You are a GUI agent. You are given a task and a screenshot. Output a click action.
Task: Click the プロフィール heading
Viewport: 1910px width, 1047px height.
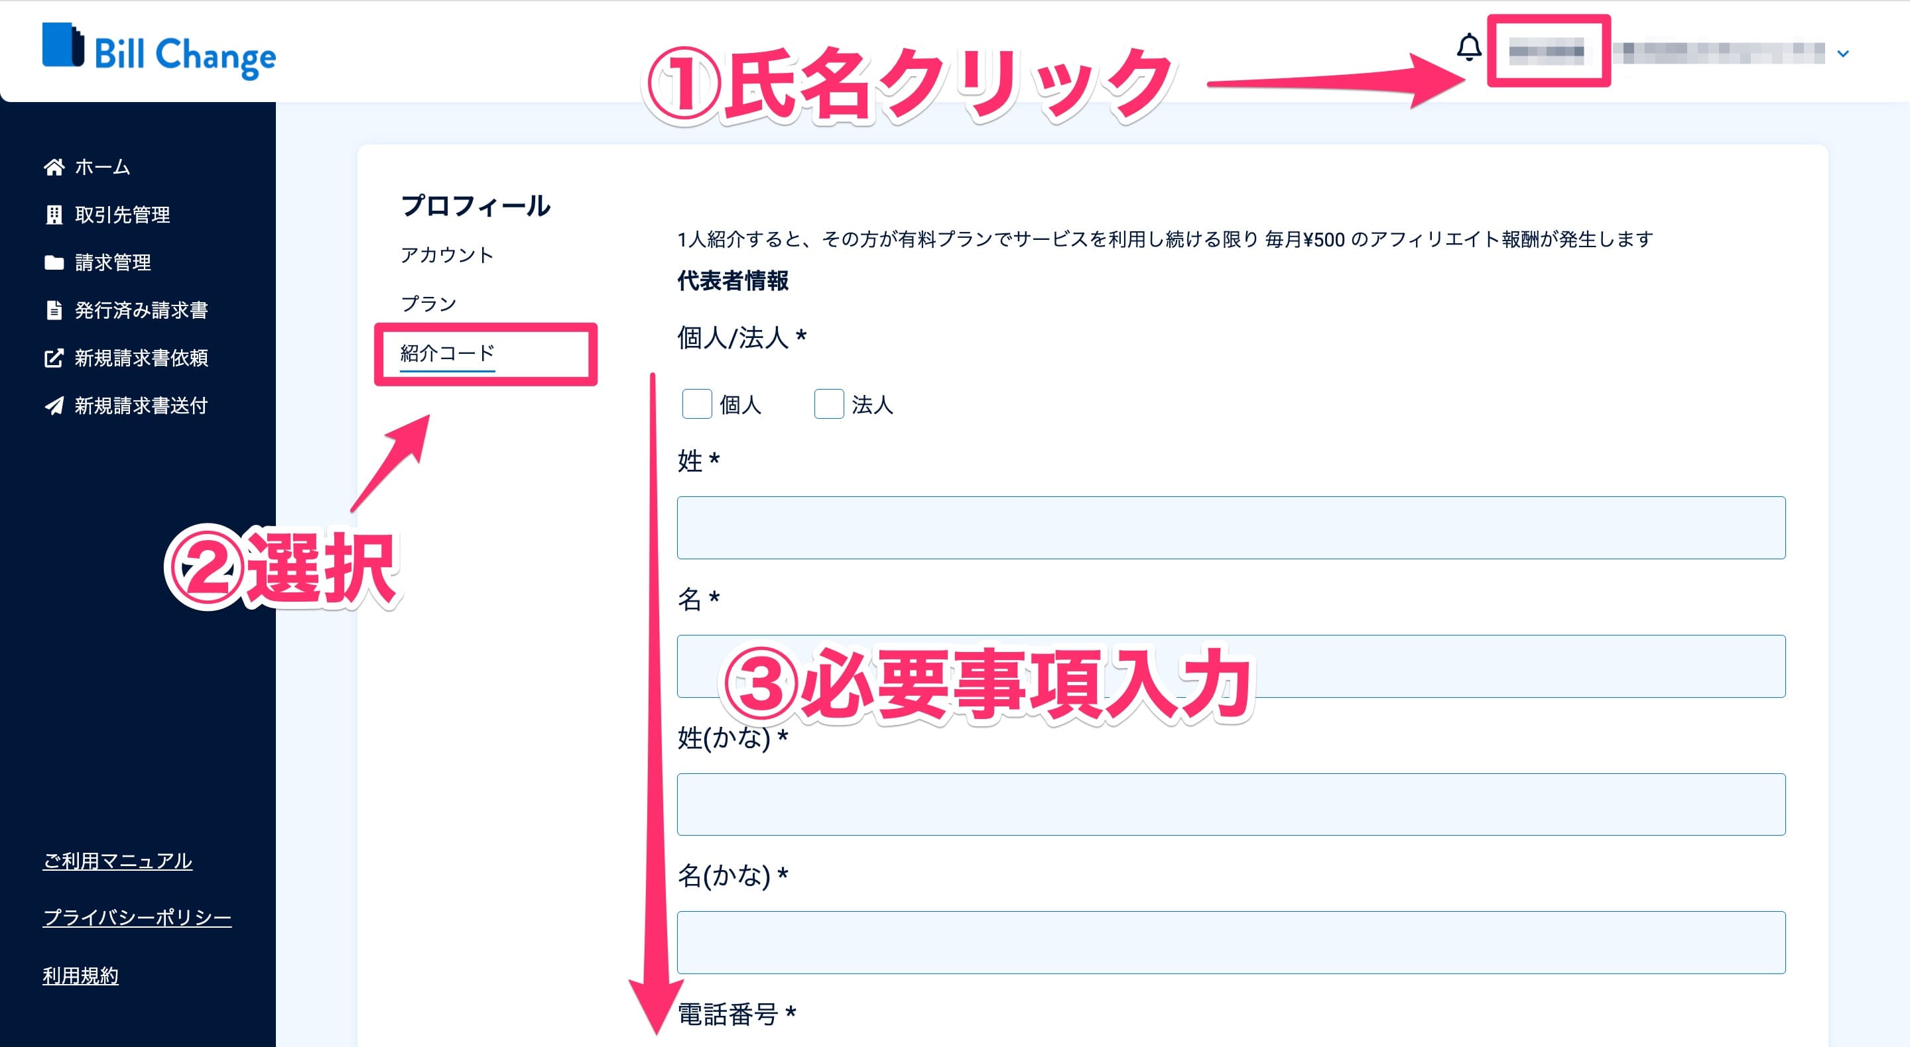click(476, 206)
